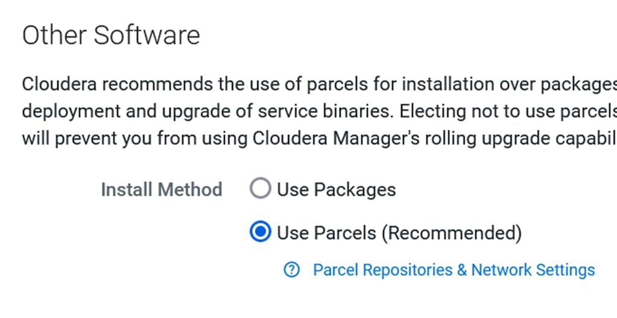Click the words Network Settings in the blue link
617x318 pixels.
click(x=533, y=270)
